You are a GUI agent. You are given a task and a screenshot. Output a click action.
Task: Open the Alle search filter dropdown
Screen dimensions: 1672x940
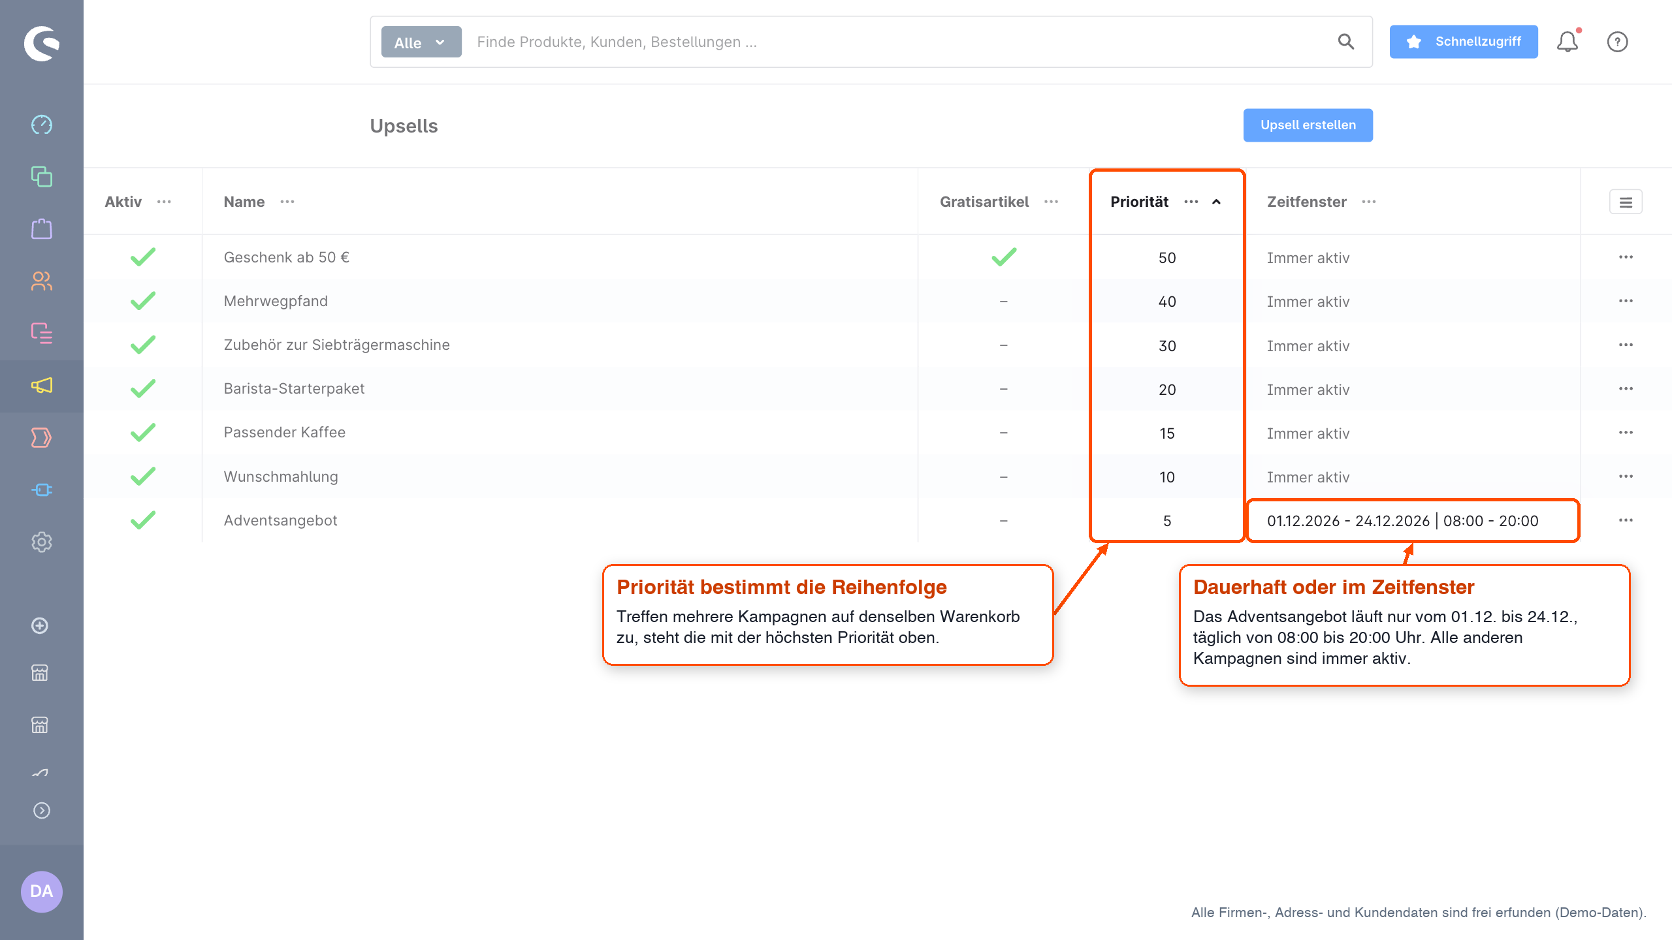tap(421, 42)
